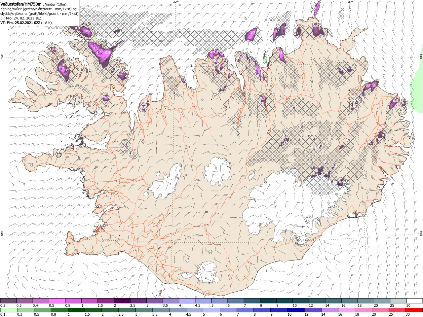Viewport: 423px width, 317px height.
Task: Click the pale green rain swatch at 0.1
Action: [9, 310]
